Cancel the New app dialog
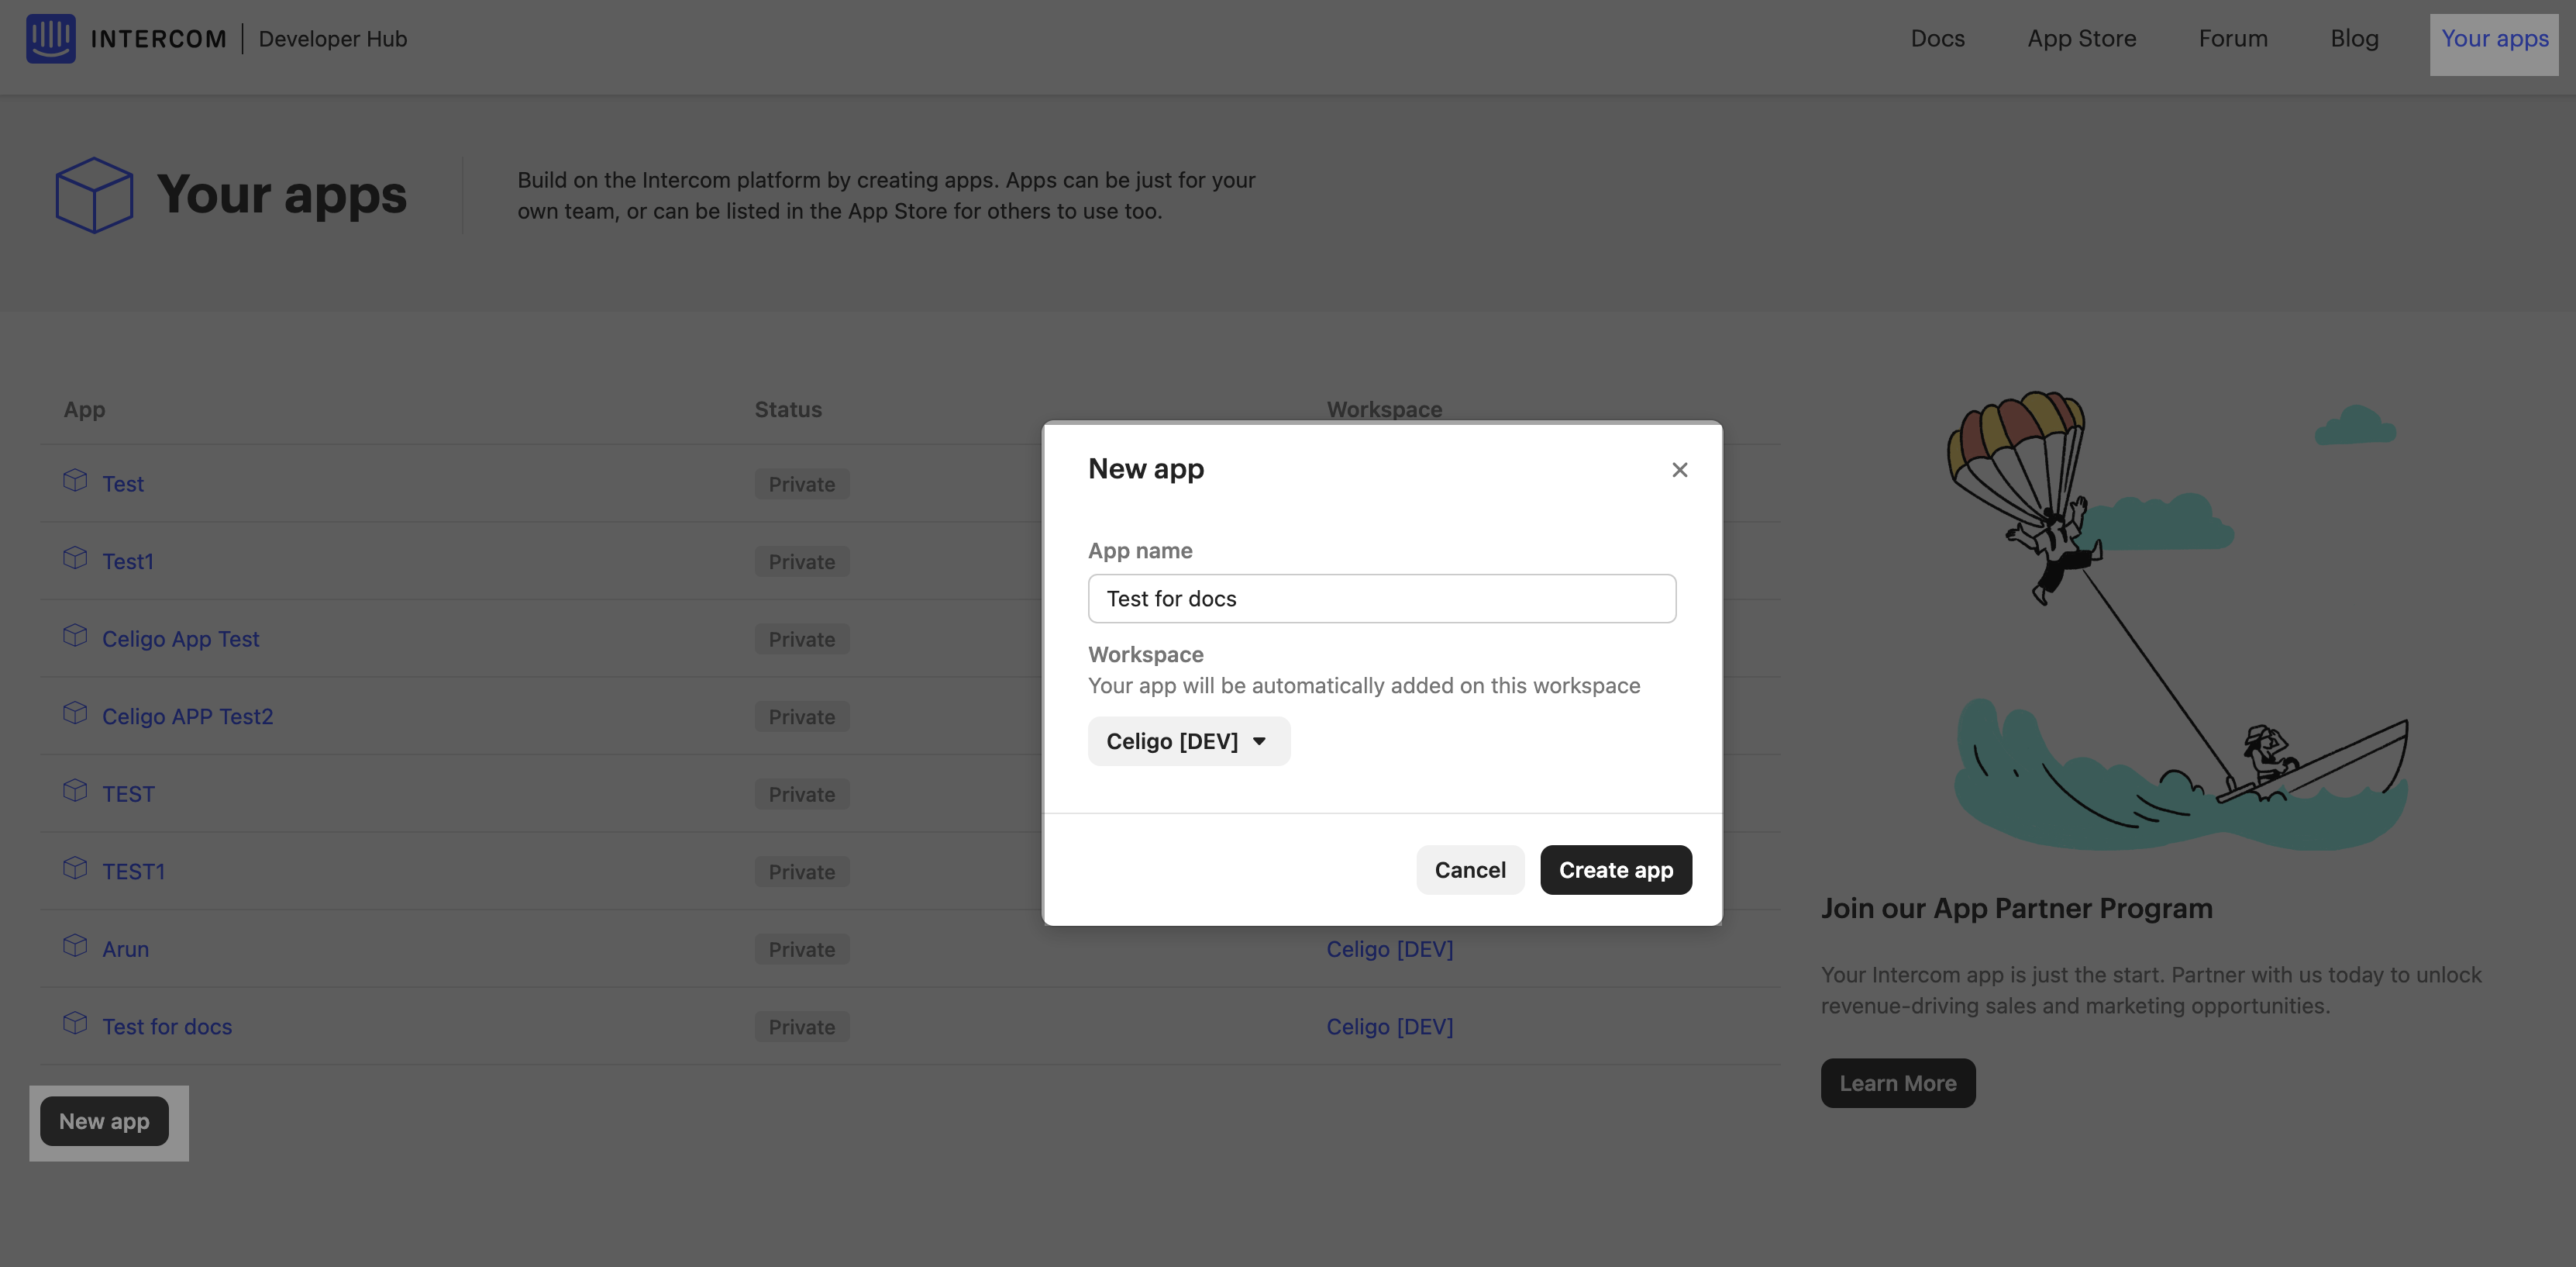Screen dimensions: 2576x1267 pos(1470,870)
